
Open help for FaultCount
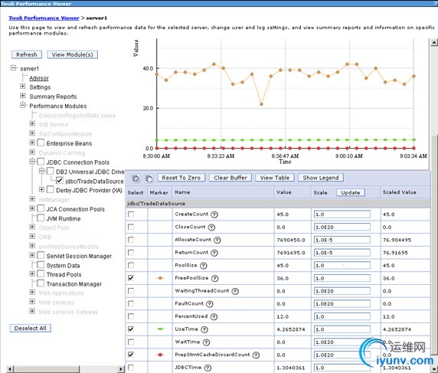coord(210,304)
